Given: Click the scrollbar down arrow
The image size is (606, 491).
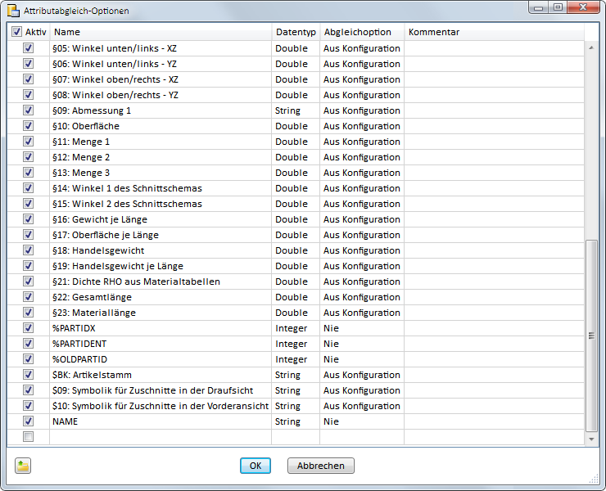Looking at the screenshot, I should 591,439.
